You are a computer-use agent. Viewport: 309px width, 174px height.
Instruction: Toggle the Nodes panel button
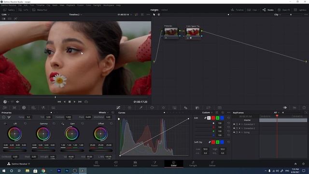268,10
